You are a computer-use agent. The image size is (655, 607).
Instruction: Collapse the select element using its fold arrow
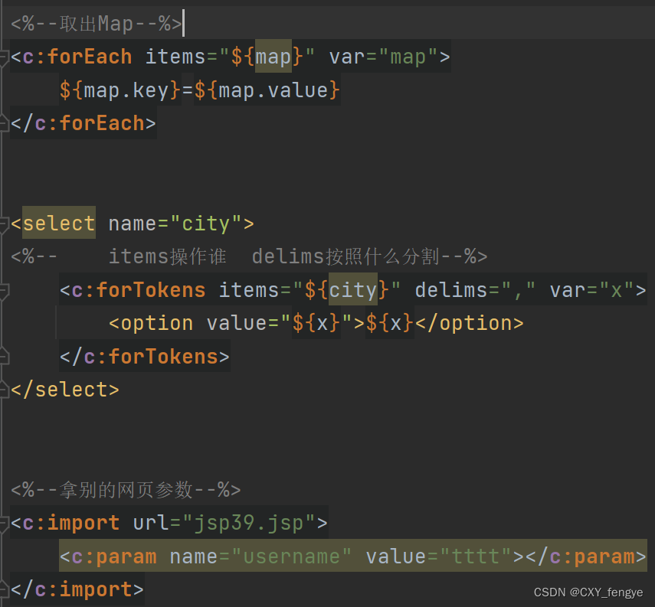[x=4, y=224]
